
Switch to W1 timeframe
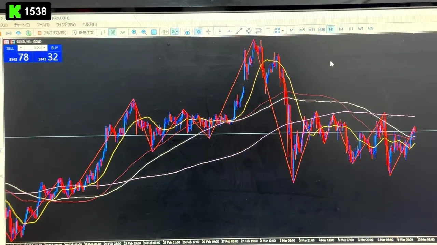pyautogui.click(x=361, y=29)
